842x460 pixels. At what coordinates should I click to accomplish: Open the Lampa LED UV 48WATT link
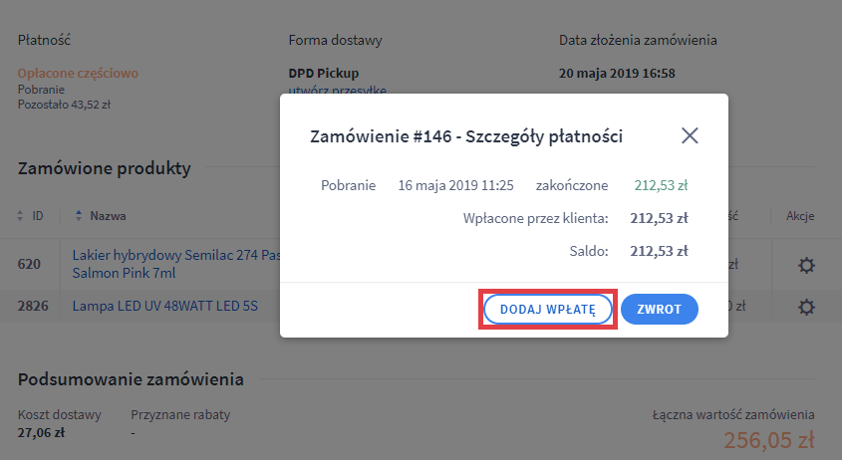click(164, 307)
